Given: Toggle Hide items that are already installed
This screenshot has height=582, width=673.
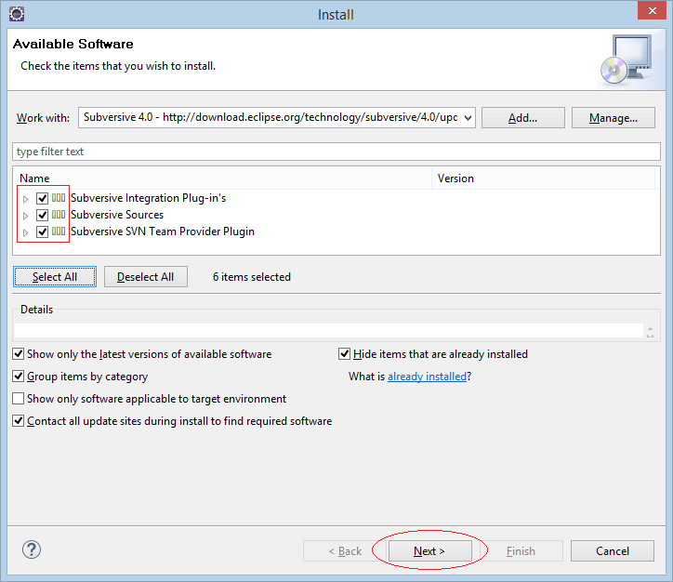Looking at the screenshot, I should coord(344,354).
